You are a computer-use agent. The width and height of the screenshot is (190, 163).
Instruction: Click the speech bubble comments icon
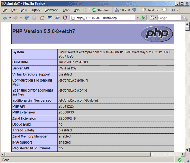164,10
